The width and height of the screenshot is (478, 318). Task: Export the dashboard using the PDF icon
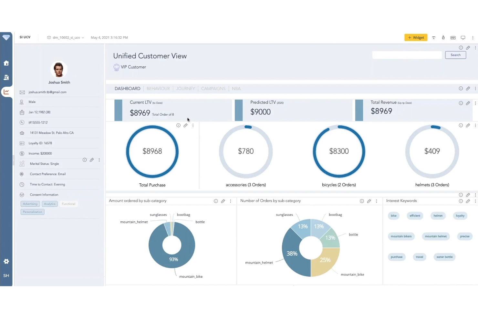point(453,37)
